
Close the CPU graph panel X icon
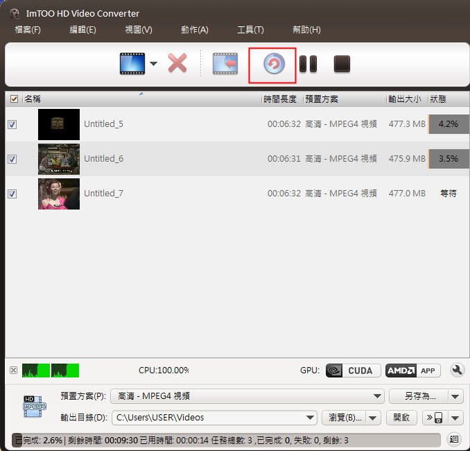(14, 371)
